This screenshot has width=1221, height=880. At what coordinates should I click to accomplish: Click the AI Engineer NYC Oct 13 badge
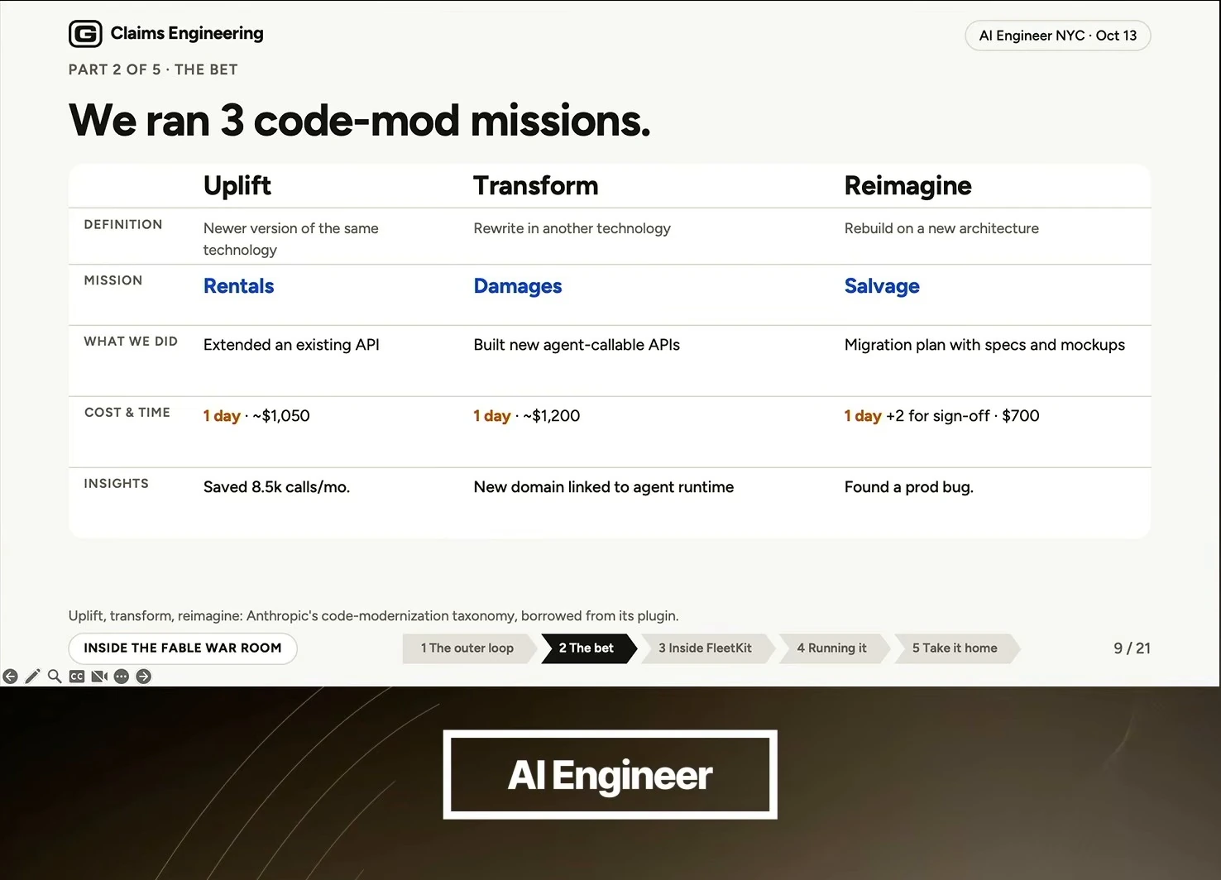point(1058,36)
